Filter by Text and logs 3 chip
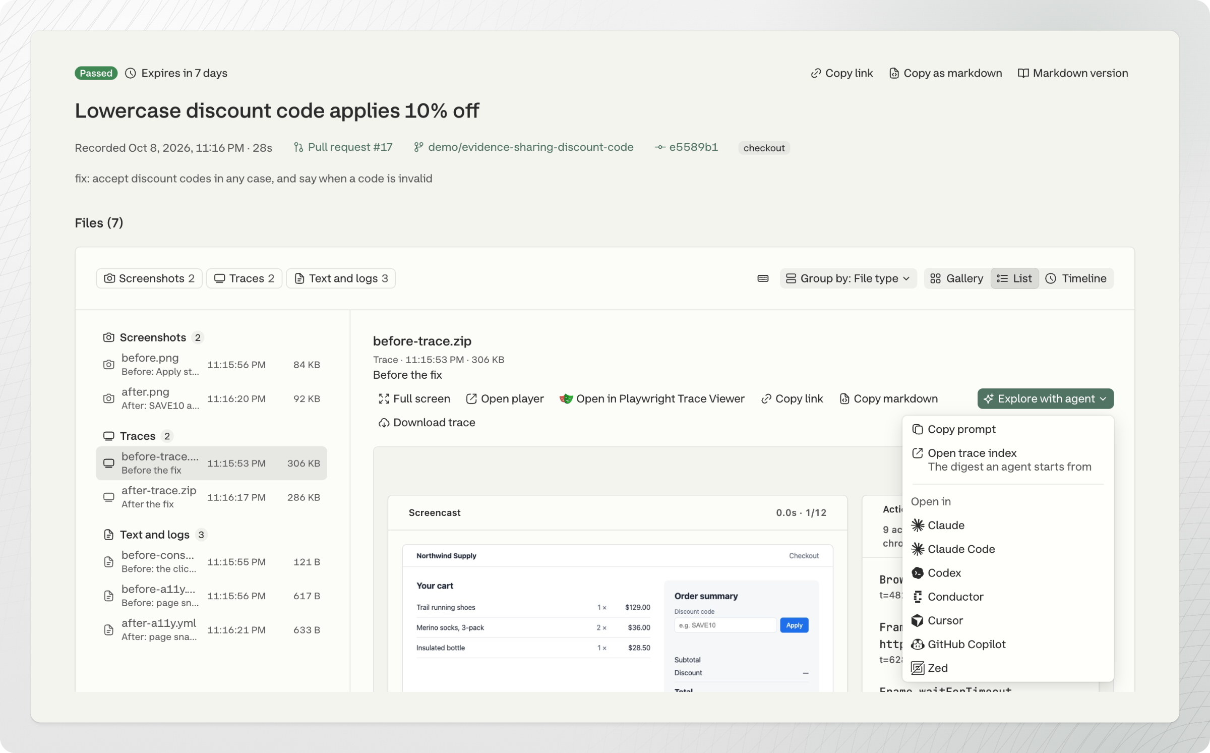The height and width of the screenshot is (753, 1210). (x=341, y=278)
